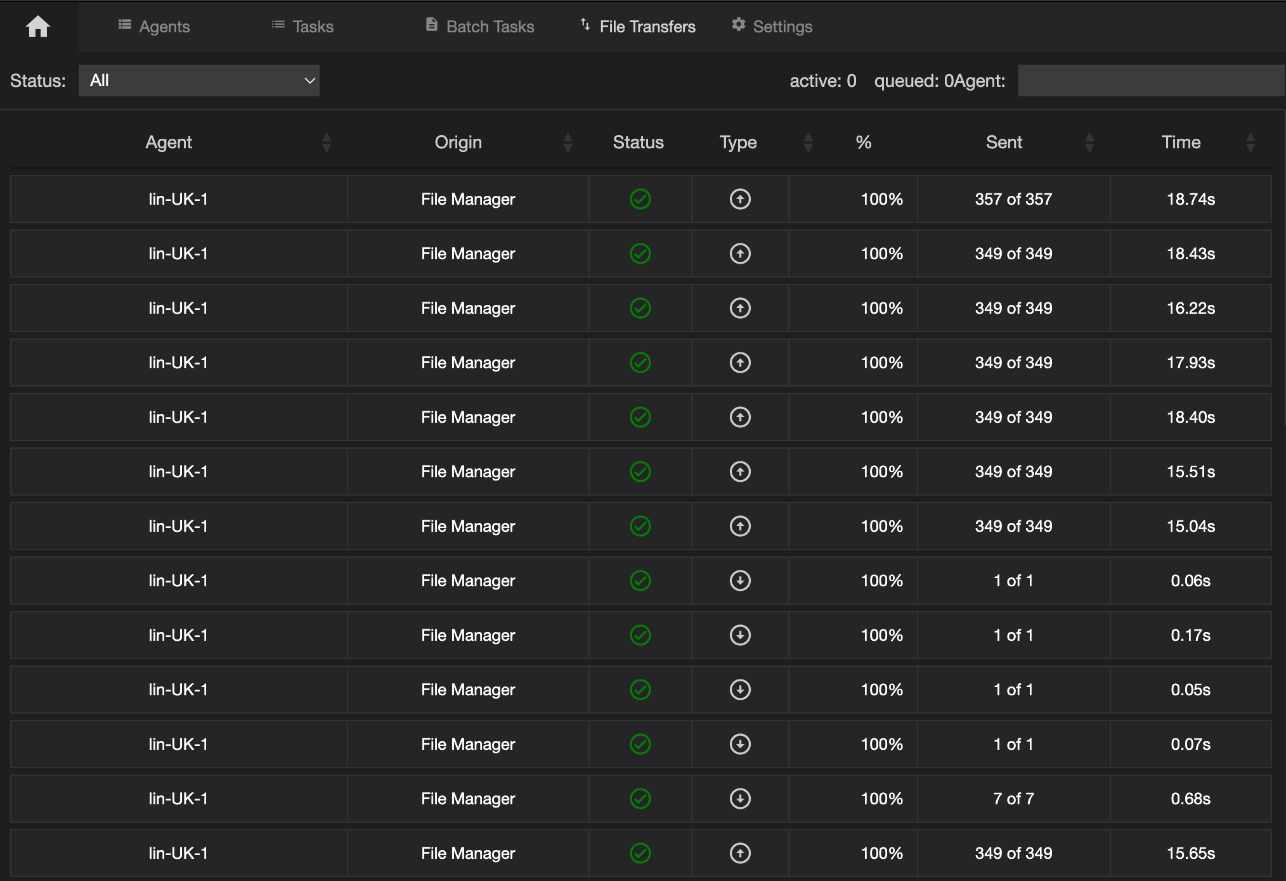Click upload icon in 15.51s row

(740, 472)
